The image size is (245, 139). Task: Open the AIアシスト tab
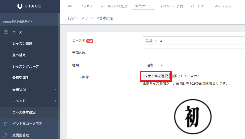click(223, 6)
